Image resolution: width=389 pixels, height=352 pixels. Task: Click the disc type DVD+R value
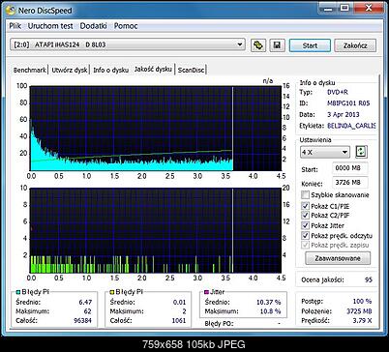pos(338,92)
